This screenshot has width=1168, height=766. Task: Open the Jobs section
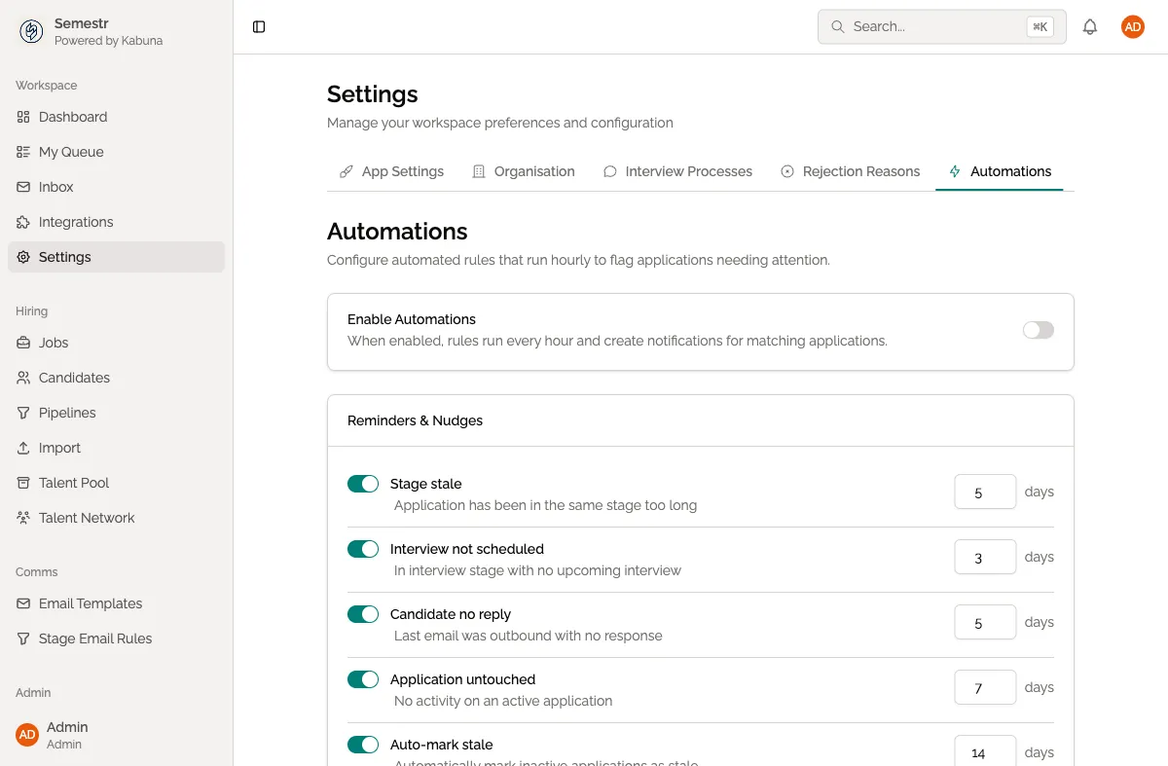click(x=54, y=343)
